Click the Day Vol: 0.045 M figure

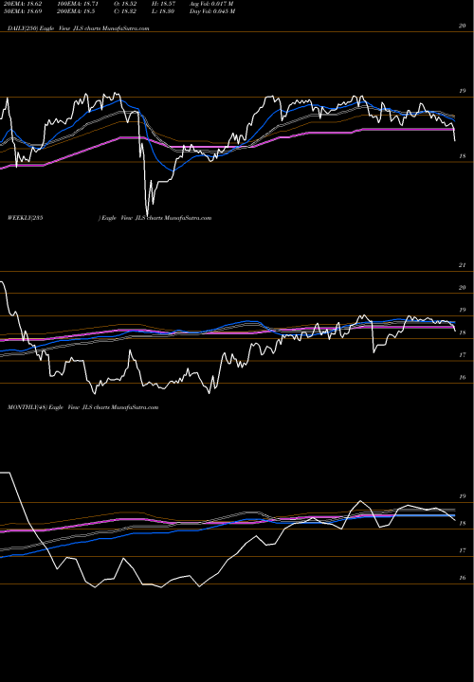click(212, 11)
